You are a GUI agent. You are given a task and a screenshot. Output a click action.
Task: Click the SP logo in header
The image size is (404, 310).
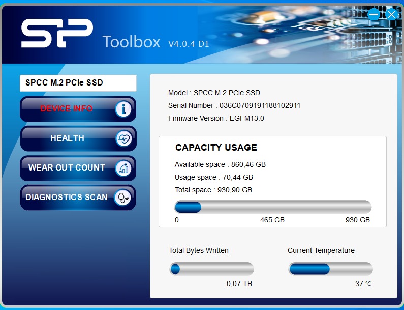pyautogui.click(x=57, y=33)
